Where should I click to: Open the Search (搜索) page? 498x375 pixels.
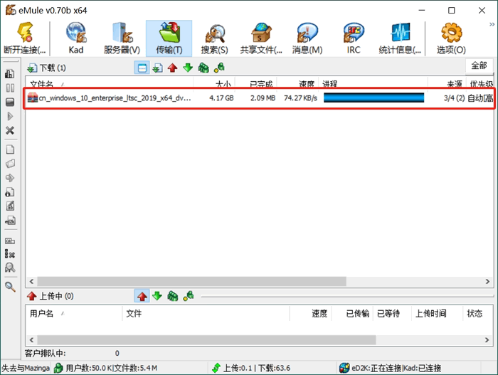coord(214,38)
